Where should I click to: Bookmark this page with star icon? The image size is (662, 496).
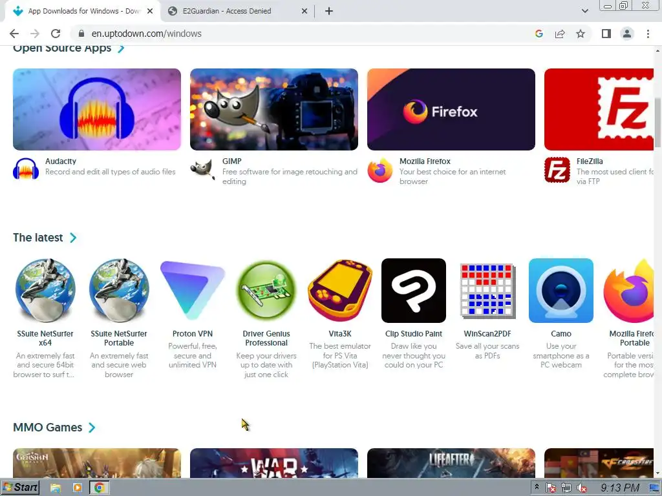click(581, 34)
